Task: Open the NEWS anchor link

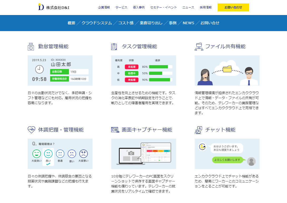Action: (188, 23)
